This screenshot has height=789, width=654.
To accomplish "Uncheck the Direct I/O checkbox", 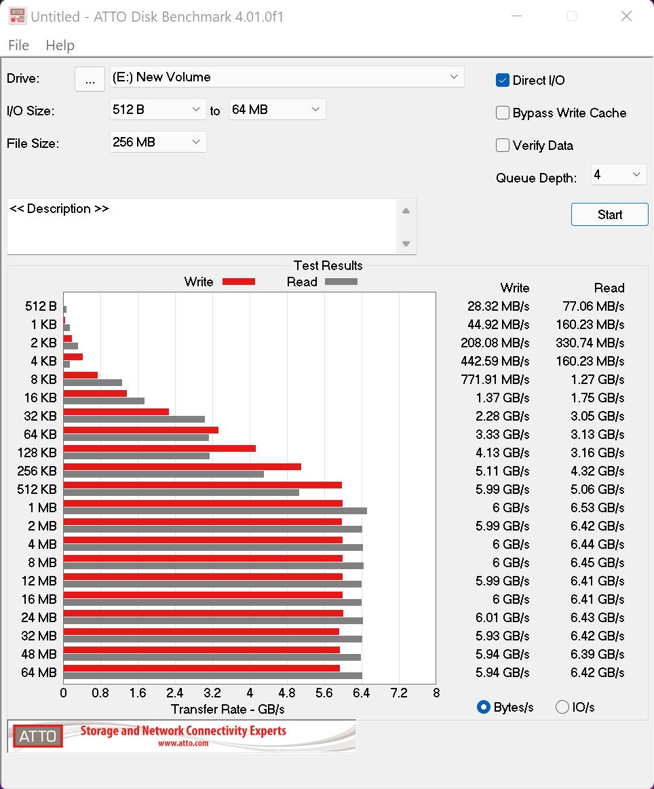I will [503, 81].
